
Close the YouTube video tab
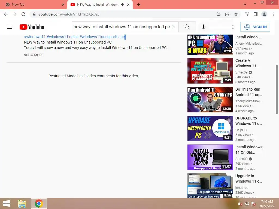[128, 5]
